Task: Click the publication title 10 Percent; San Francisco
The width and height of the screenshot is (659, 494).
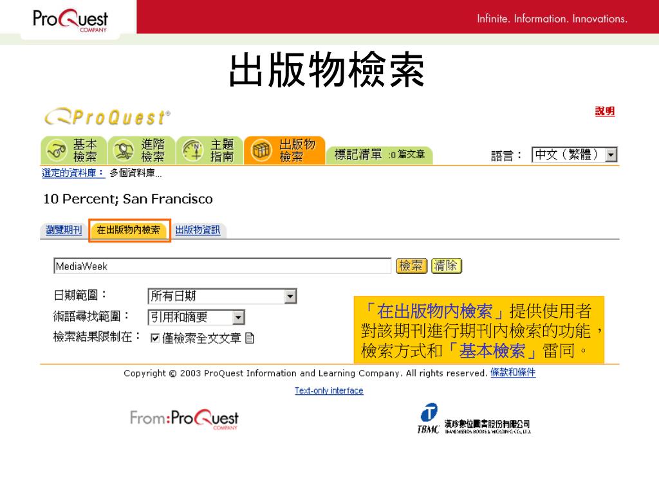Action: pos(128,199)
